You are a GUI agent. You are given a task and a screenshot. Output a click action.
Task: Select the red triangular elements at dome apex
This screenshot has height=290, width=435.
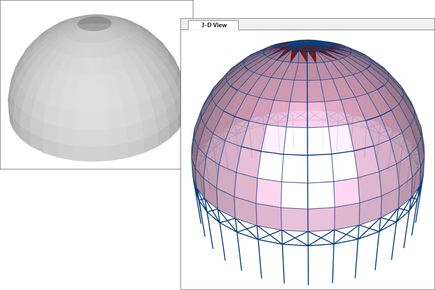[302, 54]
